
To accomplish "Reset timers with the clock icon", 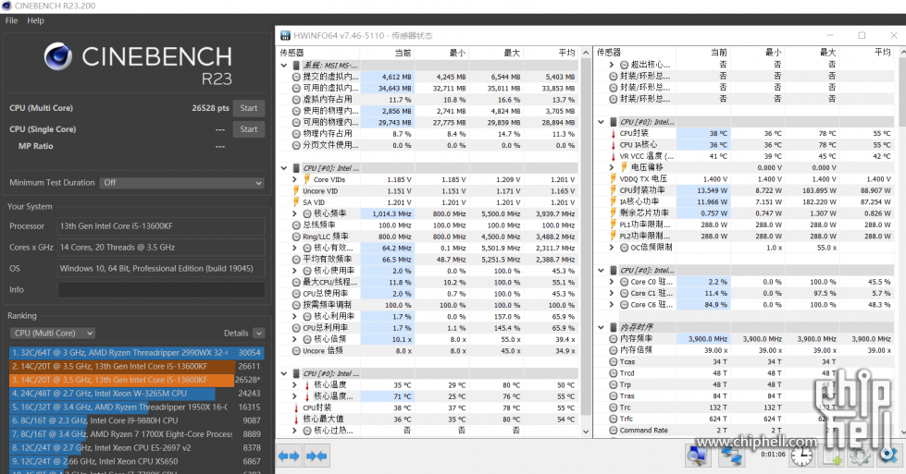I will (801, 456).
